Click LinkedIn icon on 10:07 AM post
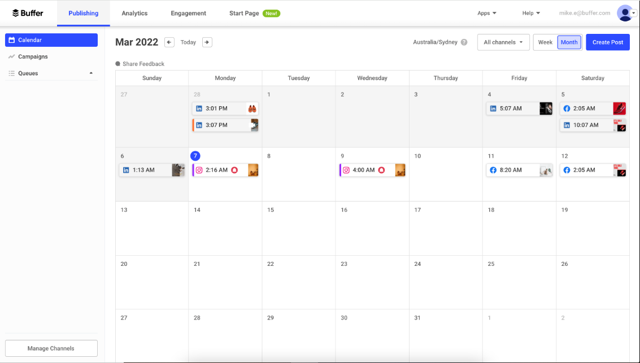This screenshot has height=363, width=640. coord(567,125)
